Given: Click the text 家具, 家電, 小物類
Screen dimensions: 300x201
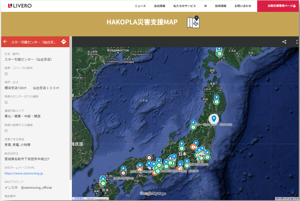Looking at the screenshot, I should point(17,145).
